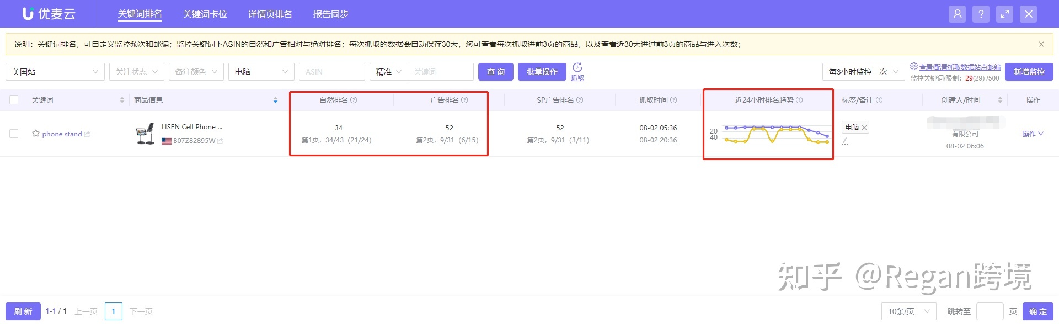Screen dimensions: 1059x324
Task: Click the edit note pencil icon under 电脑 tag
Action: click(x=845, y=141)
